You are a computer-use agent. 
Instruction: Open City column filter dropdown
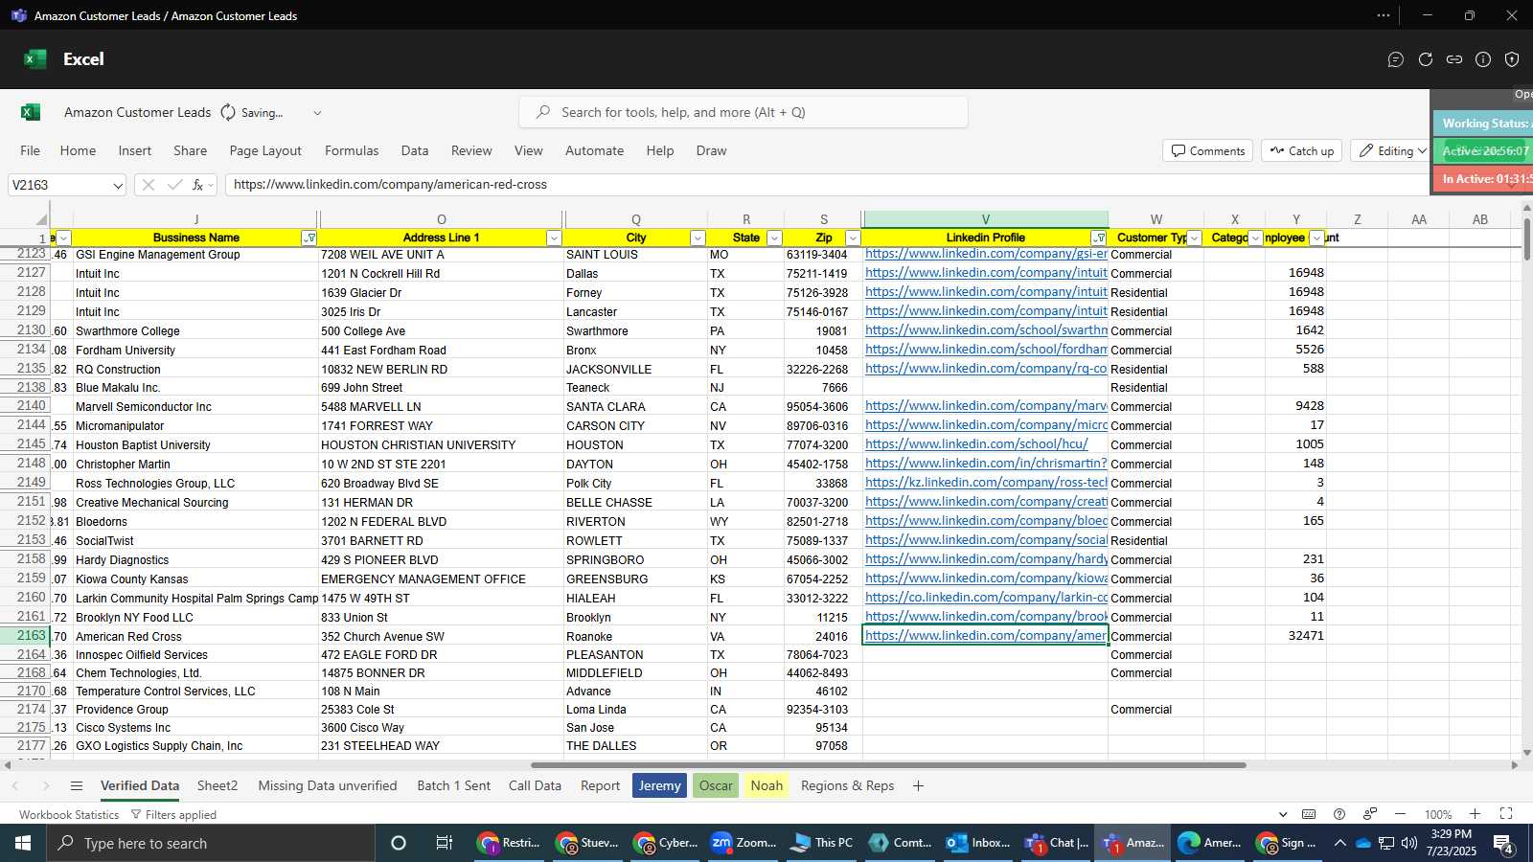[x=698, y=238]
